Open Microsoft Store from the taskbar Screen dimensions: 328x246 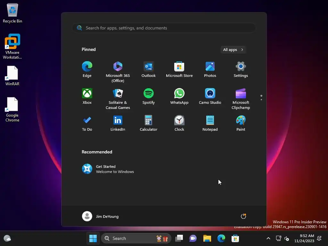click(235, 238)
